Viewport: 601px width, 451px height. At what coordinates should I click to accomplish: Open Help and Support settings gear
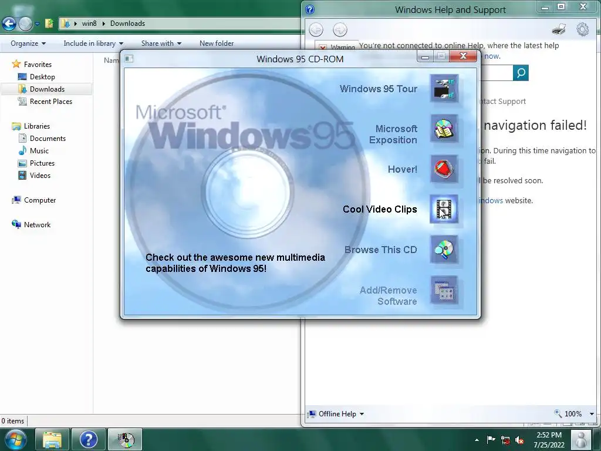pos(583,29)
